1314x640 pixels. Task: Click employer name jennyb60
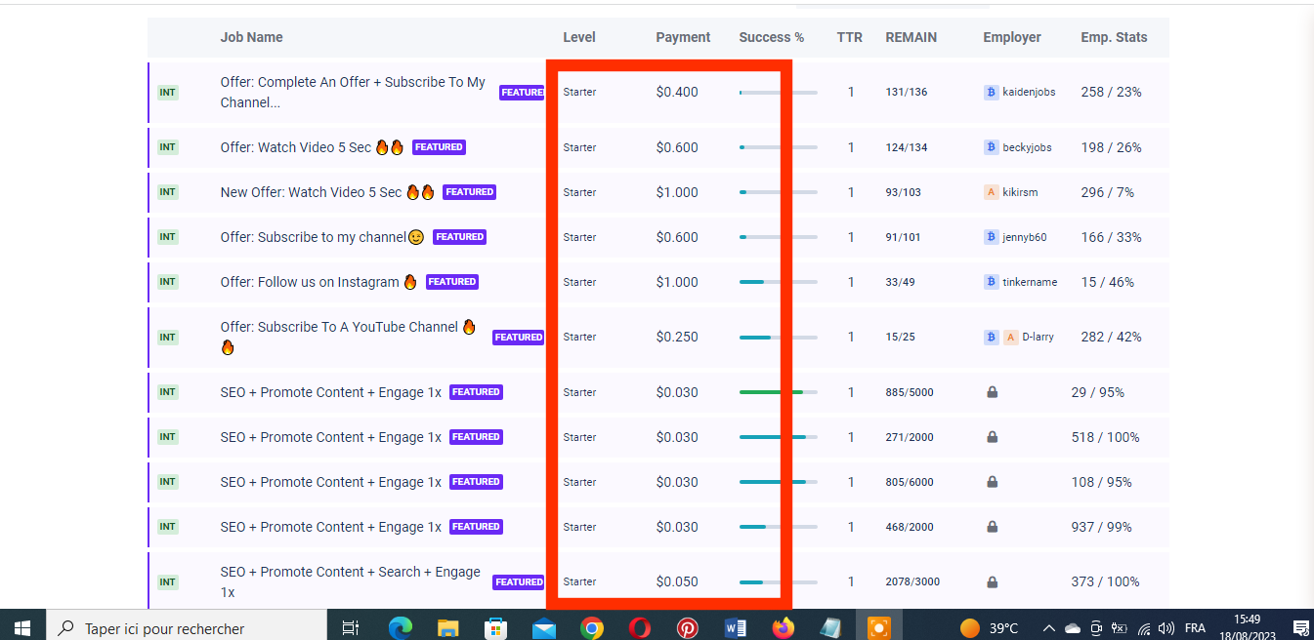pyautogui.click(x=1024, y=237)
